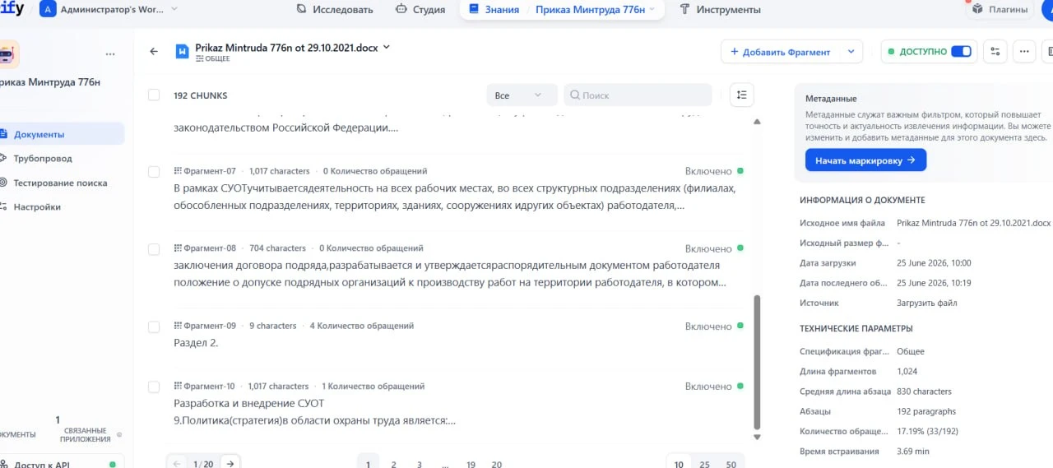This screenshot has height=468, width=1053.
Task: Click the Знания book icon
Action: [x=474, y=10]
